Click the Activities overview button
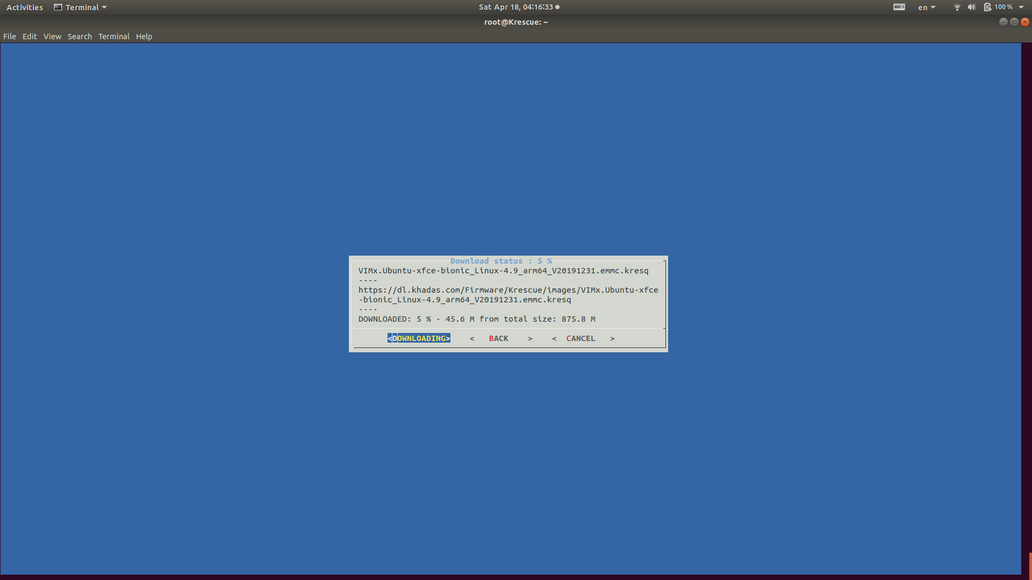The width and height of the screenshot is (1032, 580). point(25,7)
